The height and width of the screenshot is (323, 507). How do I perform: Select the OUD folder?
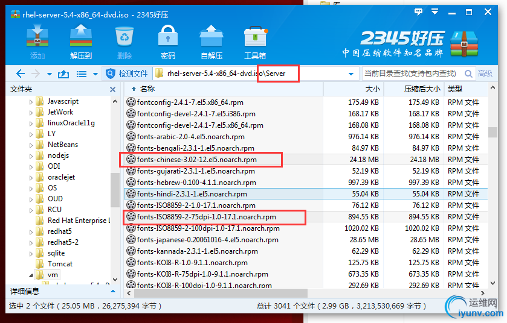[55, 199]
